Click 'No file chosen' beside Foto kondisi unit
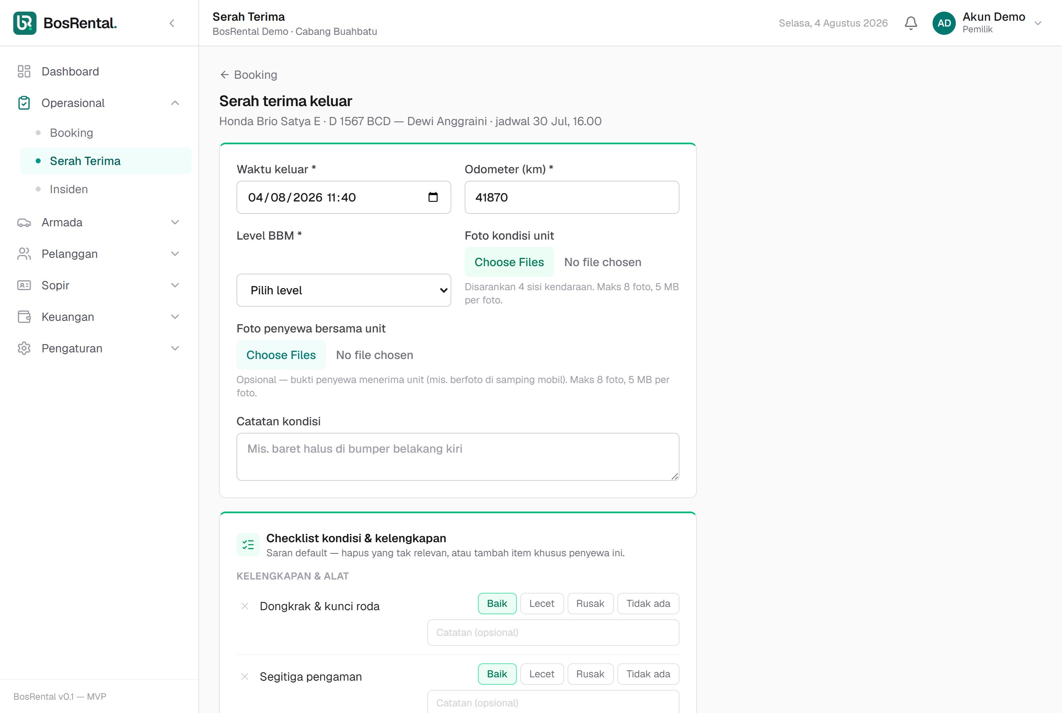This screenshot has height=713, width=1062. (x=602, y=262)
